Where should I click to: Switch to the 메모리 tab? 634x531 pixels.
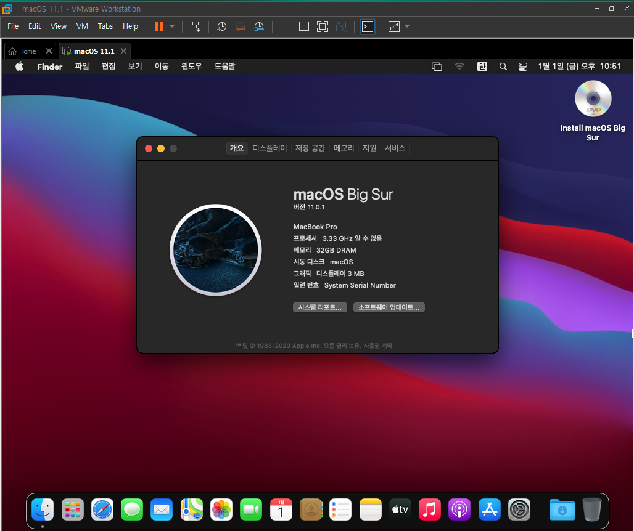344,148
